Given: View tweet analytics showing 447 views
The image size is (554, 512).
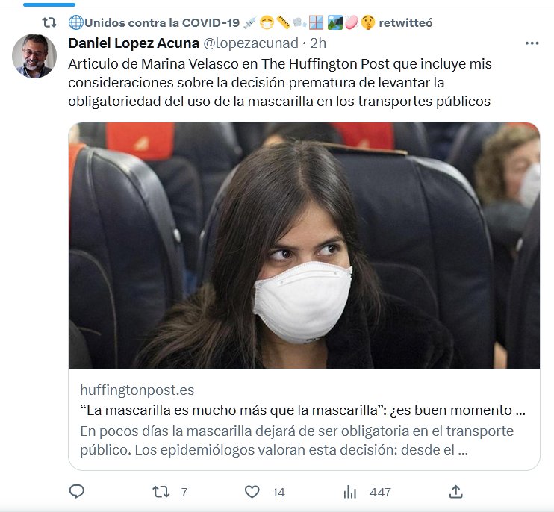Looking at the screenshot, I should pyautogui.click(x=349, y=492).
